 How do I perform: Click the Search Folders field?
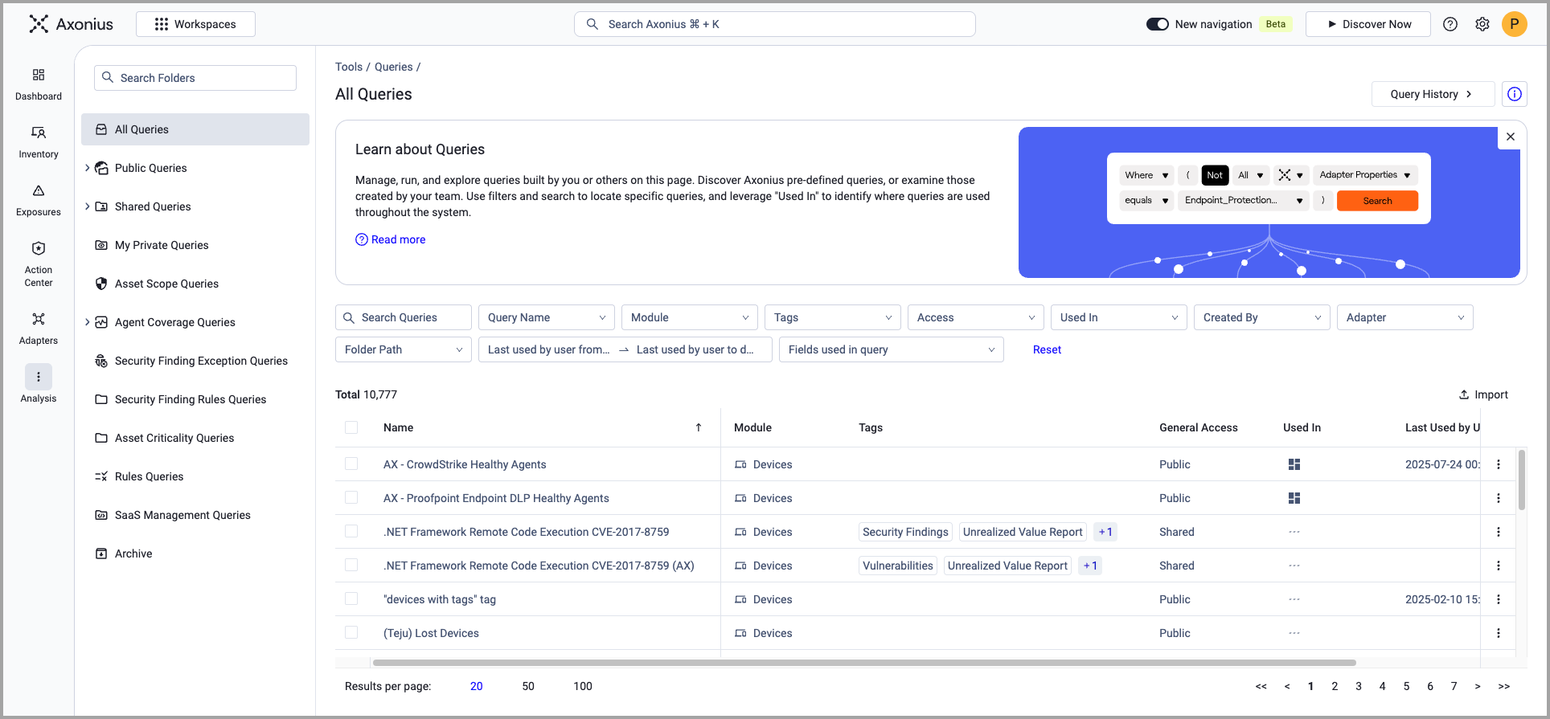click(195, 78)
